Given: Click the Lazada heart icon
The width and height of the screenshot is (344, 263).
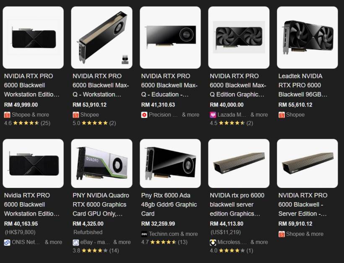Looking at the screenshot, I should tap(213, 115).
